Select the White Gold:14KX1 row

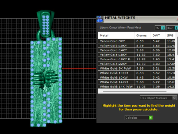click(x=136, y=82)
